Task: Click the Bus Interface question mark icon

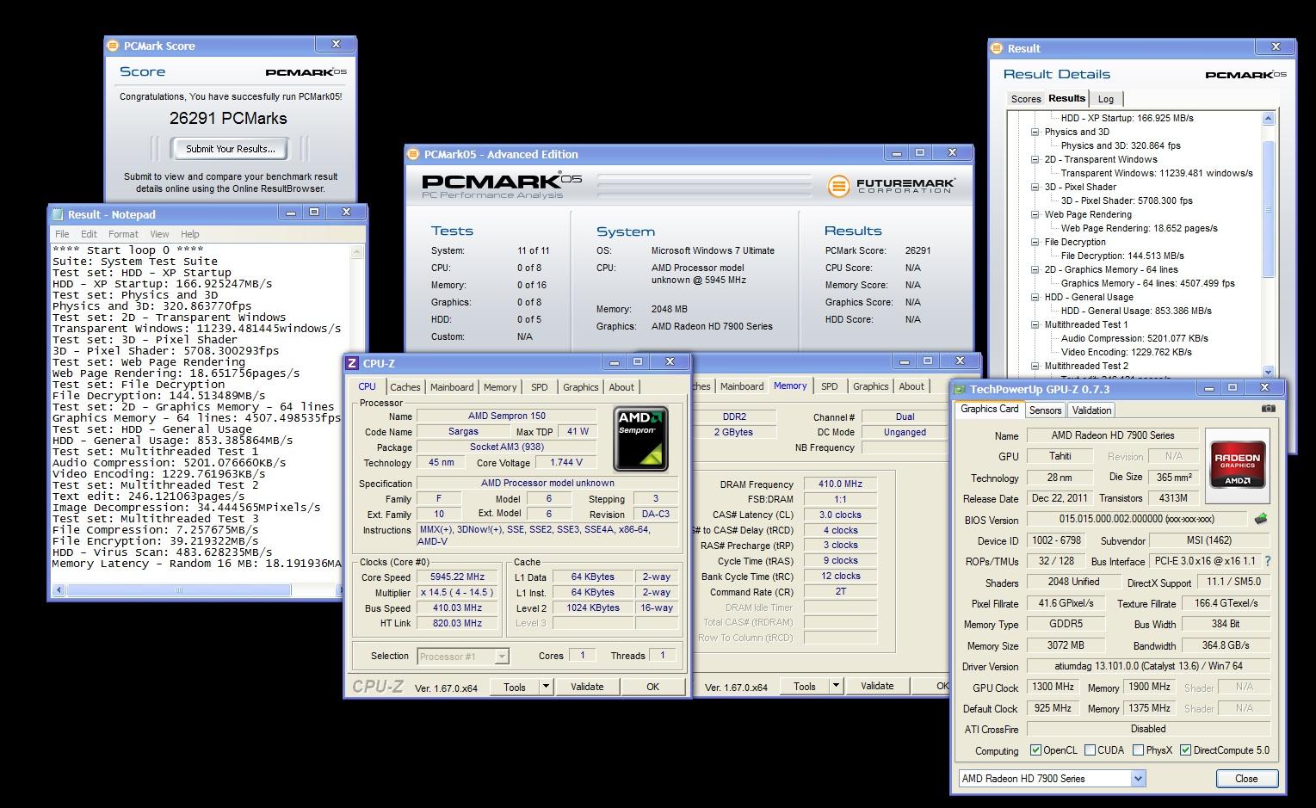Action: [x=1267, y=561]
